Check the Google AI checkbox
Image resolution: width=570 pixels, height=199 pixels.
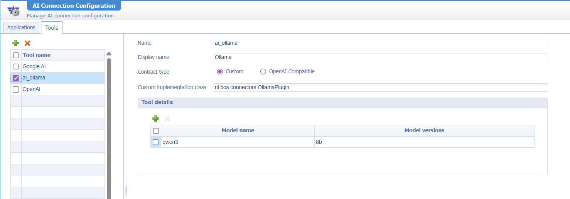(x=16, y=66)
